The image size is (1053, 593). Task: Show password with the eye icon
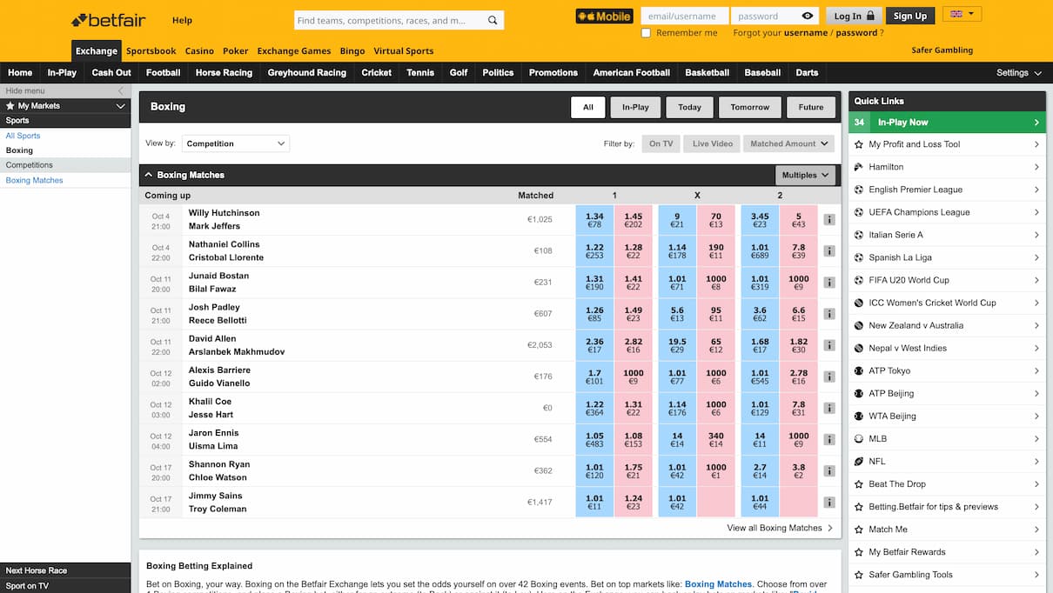pos(808,16)
